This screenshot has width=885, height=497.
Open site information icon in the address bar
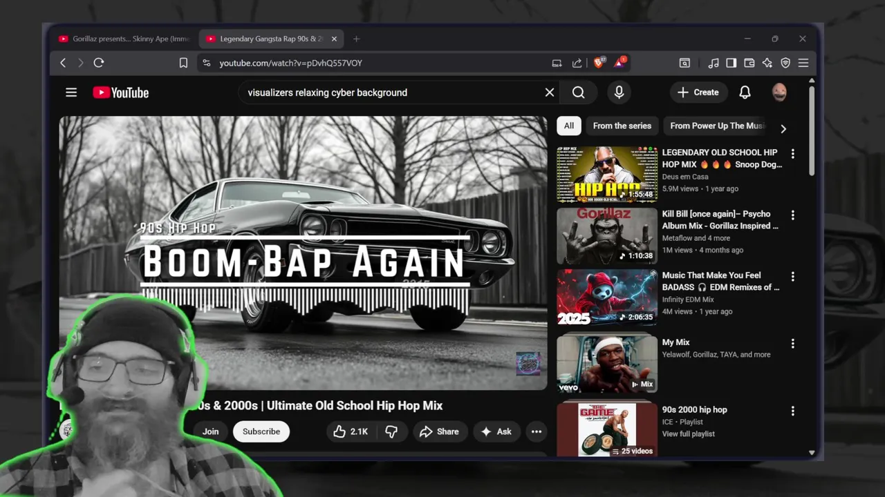[206, 63]
